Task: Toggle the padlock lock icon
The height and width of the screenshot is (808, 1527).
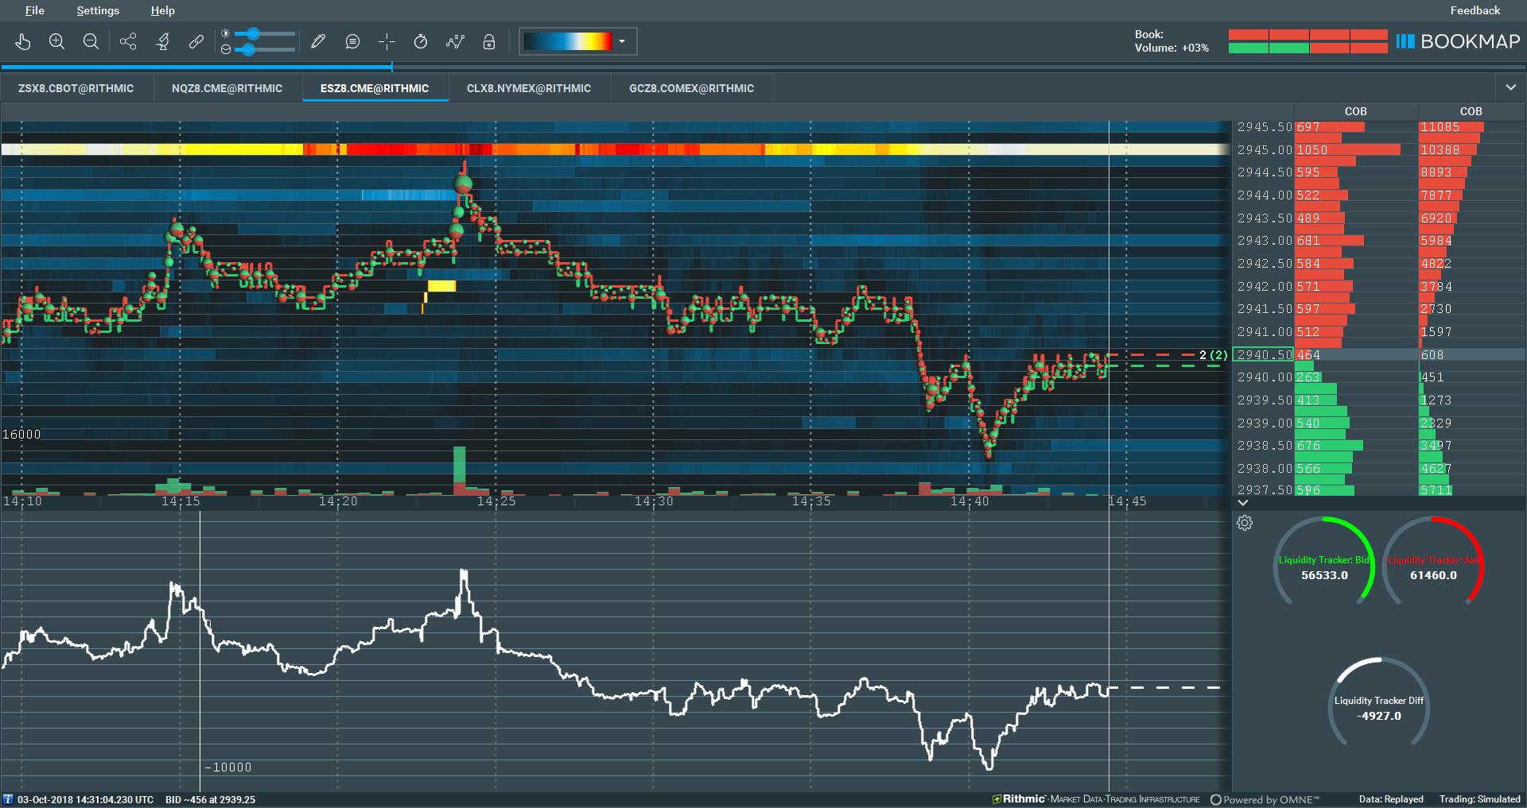Action: (x=489, y=42)
